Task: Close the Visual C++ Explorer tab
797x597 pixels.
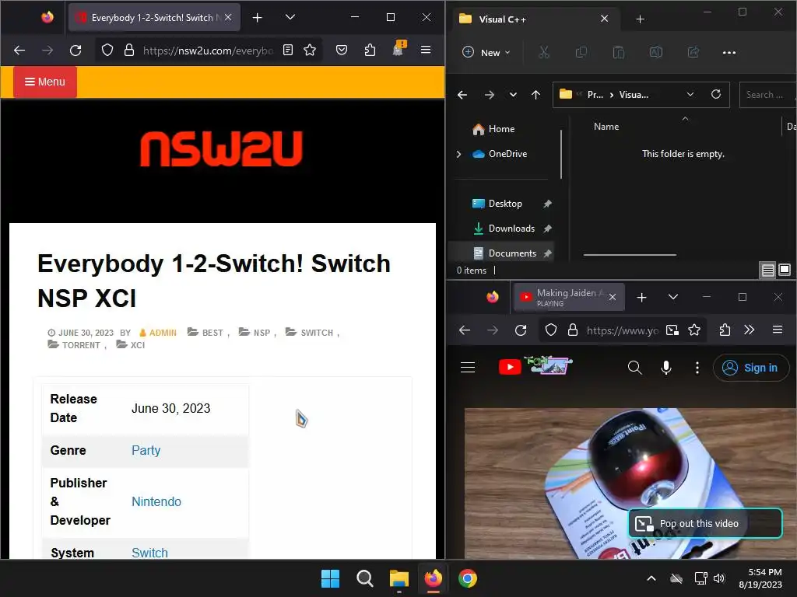Action: pos(604,19)
